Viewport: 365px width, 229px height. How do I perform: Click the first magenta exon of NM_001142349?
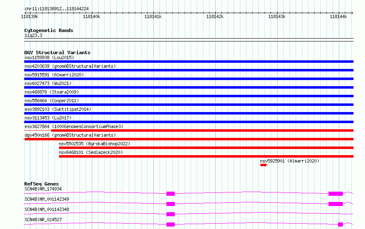pos(171,204)
